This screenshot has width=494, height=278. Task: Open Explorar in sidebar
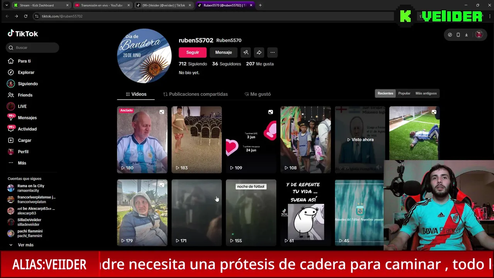coord(26,72)
